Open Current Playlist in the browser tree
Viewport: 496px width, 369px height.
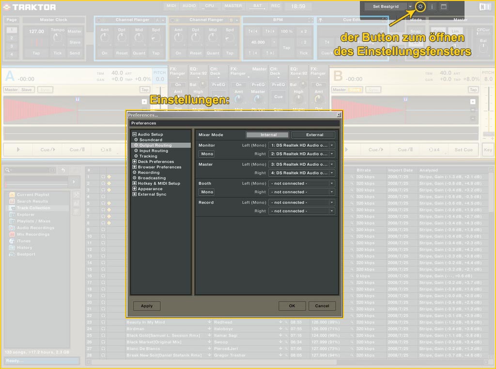pyautogui.click(x=33, y=195)
